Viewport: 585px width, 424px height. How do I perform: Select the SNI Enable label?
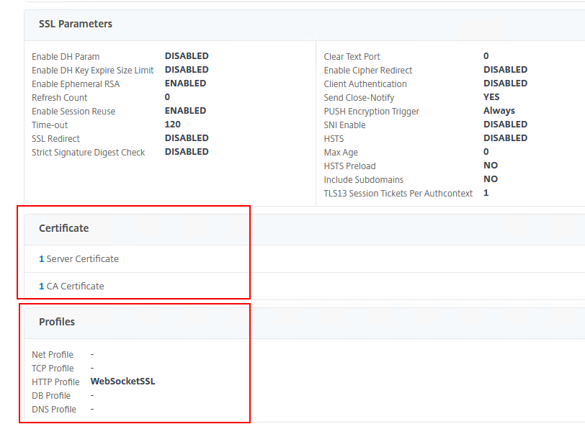point(344,125)
